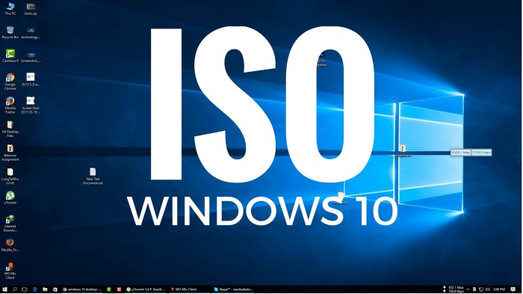Launch Microsoft Edge from the taskbar
The width and height of the screenshot is (523, 294).
coord(34,290)
